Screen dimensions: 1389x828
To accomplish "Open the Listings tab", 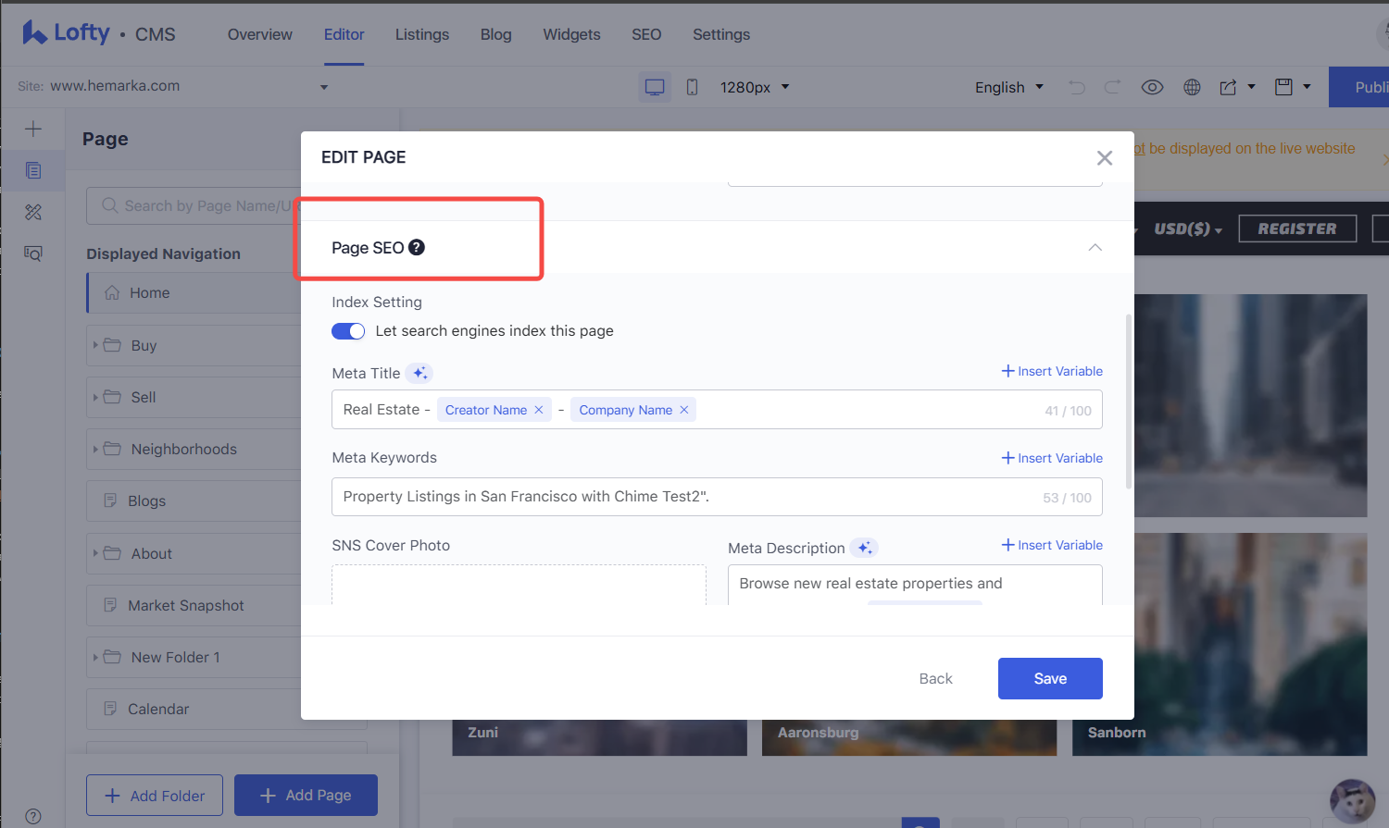I will click(422, 34).
